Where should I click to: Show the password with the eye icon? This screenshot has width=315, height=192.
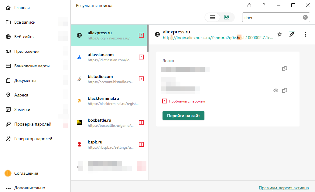(x=276, y=90)
